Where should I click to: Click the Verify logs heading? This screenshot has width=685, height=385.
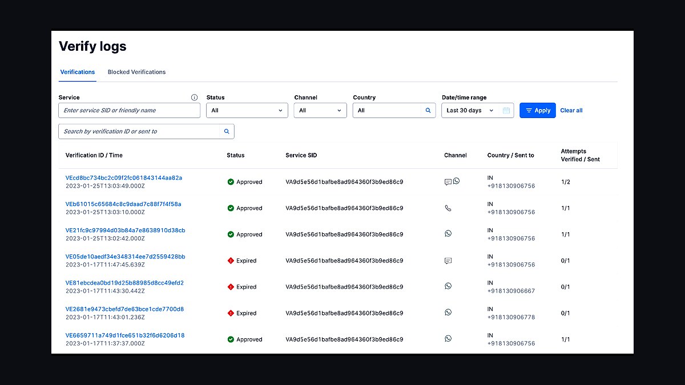click(x=92, y=47)
